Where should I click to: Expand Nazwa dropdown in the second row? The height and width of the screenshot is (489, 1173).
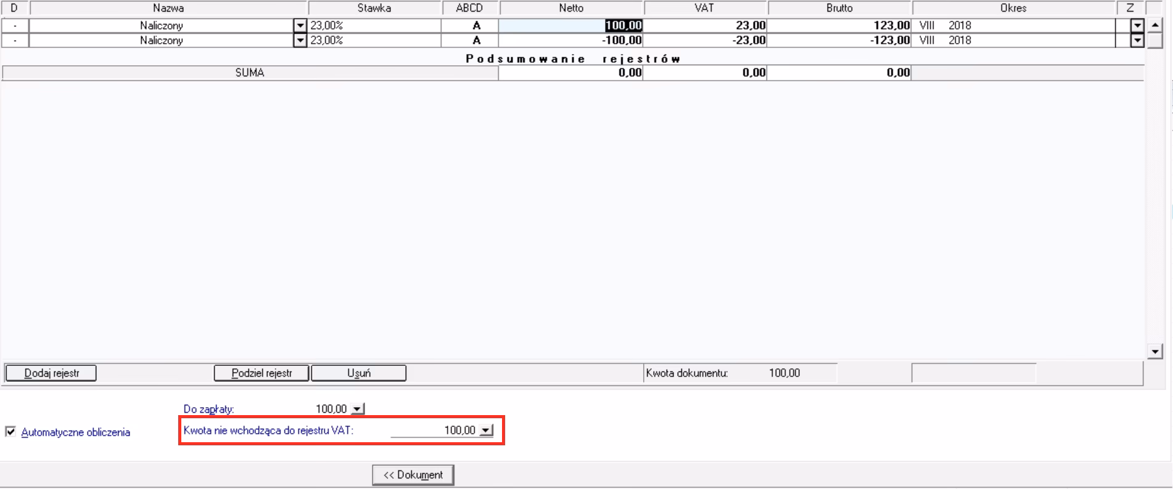(300, 41)
